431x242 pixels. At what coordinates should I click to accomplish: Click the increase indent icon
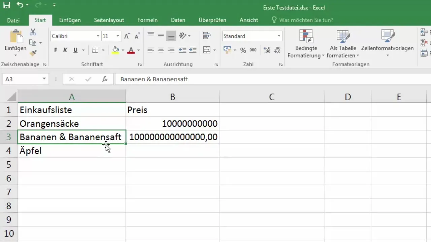(x=193, y=50)
